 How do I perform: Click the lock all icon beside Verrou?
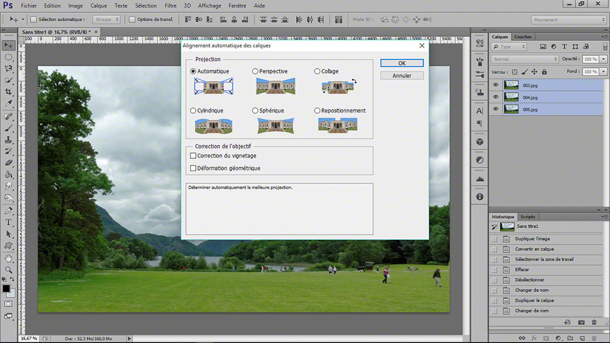(x=544, y=72)
